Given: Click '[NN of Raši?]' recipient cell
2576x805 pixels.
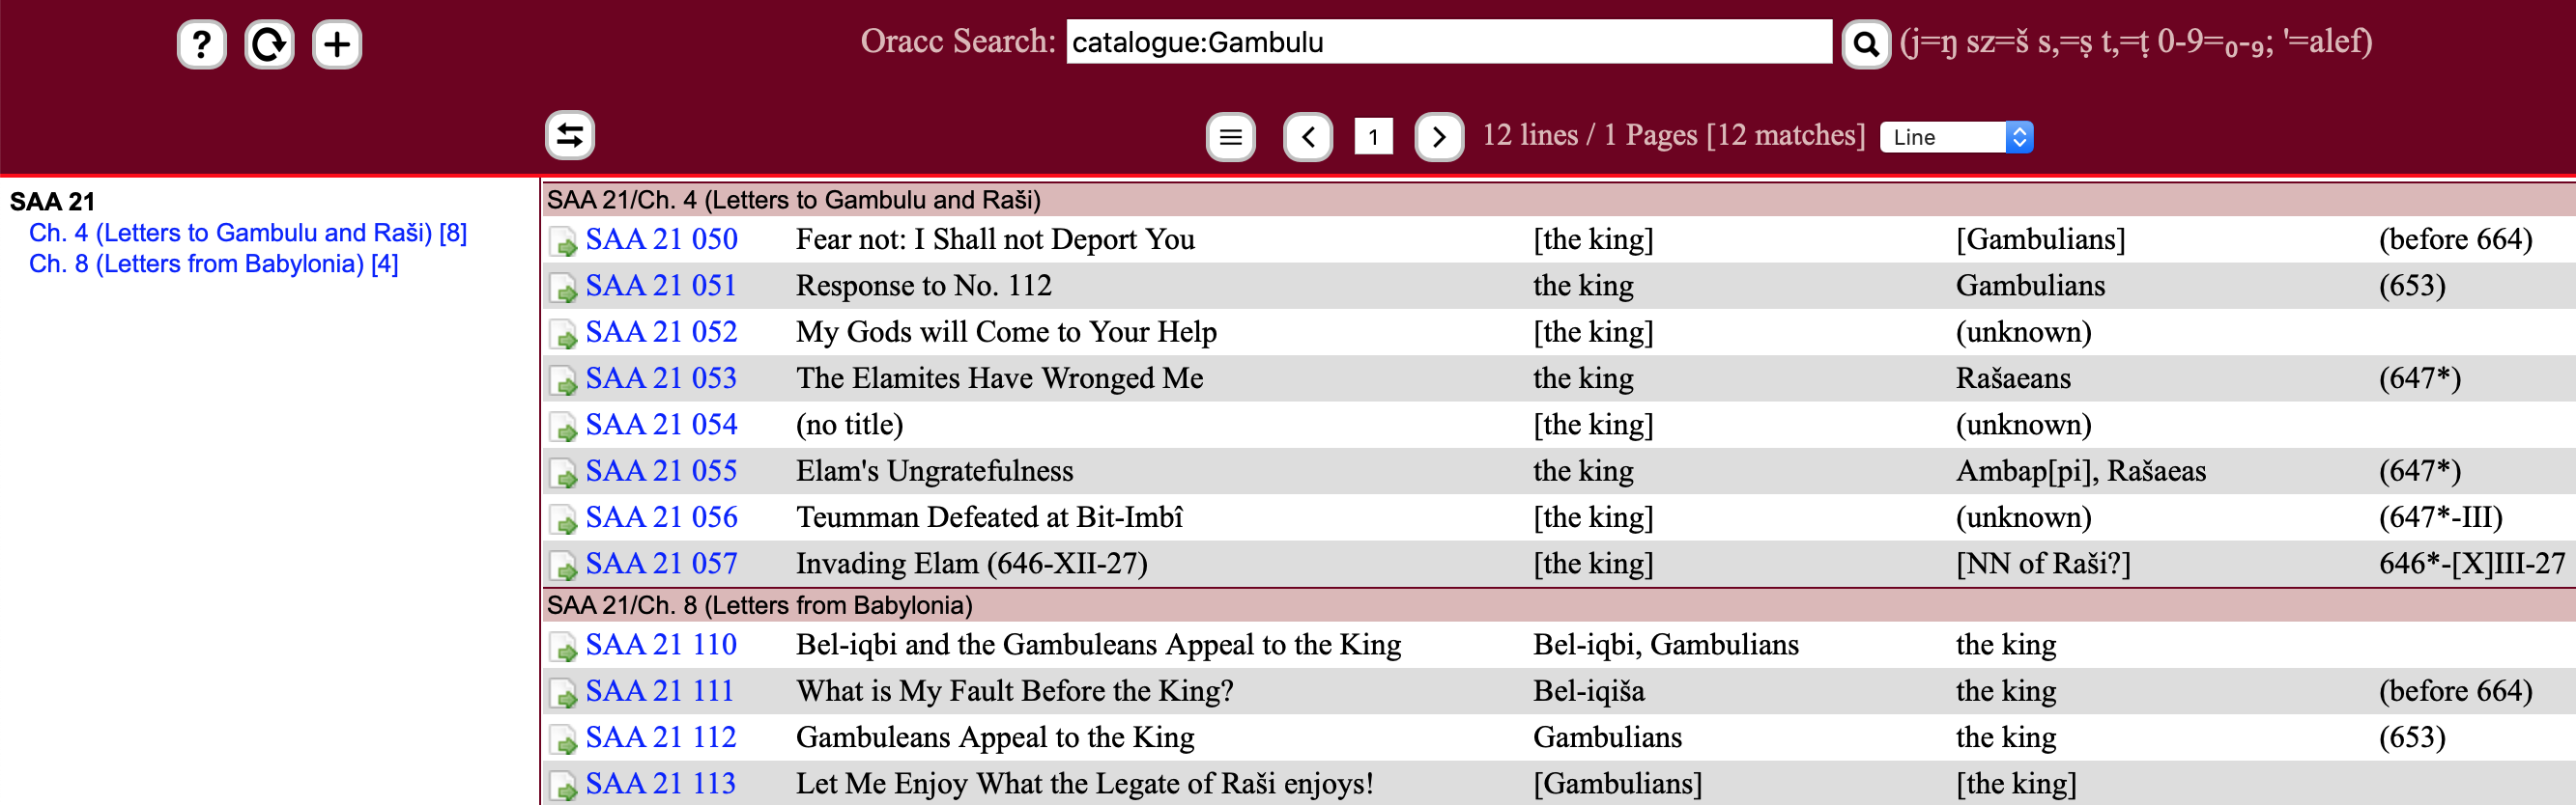Looking at the screenshot, I should 2042,564.
